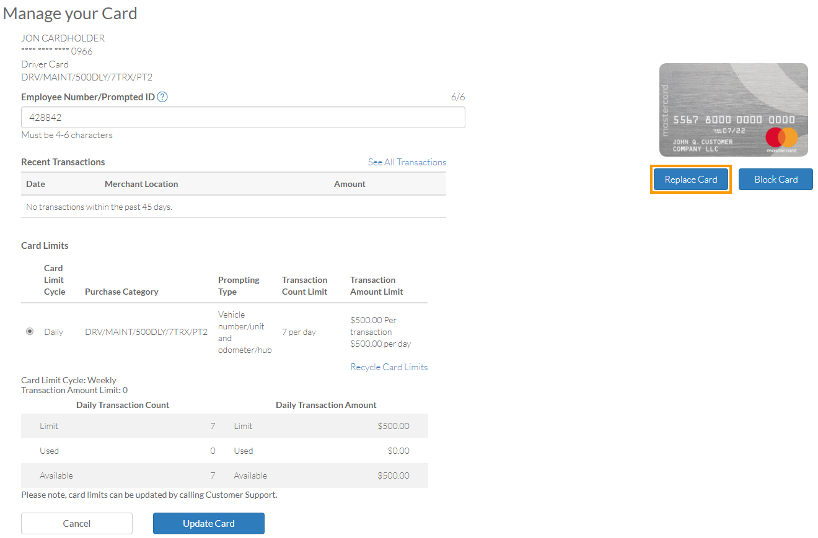Screen dimensions: 818x538
Task: Click the Update Card button
Action: [208, 523]
